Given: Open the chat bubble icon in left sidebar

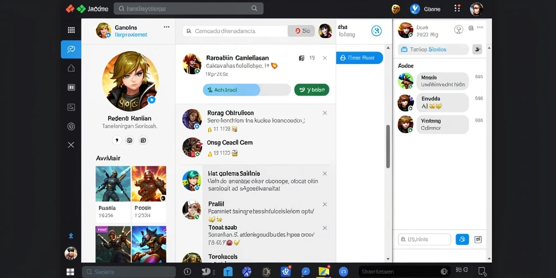Looking at the screenshot, I should 71,49.
